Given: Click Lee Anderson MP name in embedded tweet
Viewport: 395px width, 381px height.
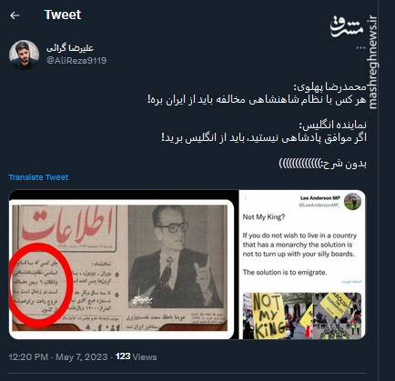Looking at the screenshot, I should 320,198.
